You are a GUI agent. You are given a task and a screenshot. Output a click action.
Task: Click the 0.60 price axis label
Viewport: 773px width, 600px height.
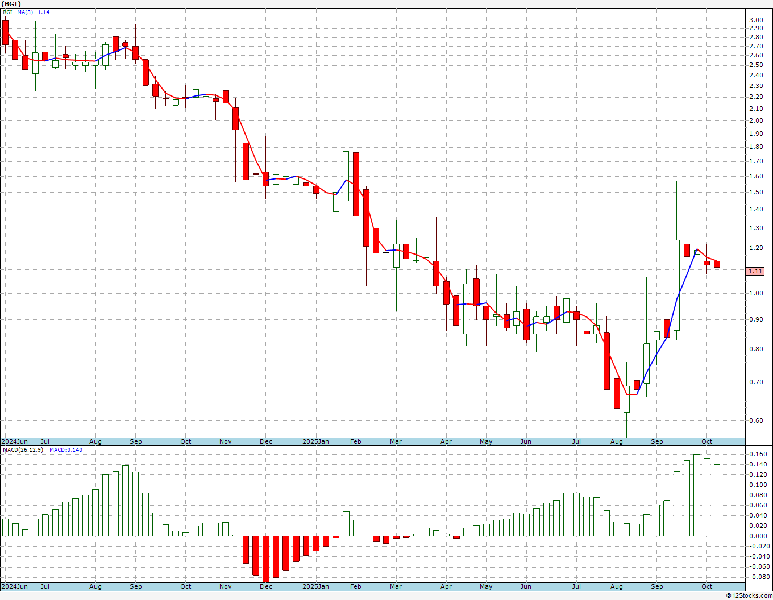756,421
